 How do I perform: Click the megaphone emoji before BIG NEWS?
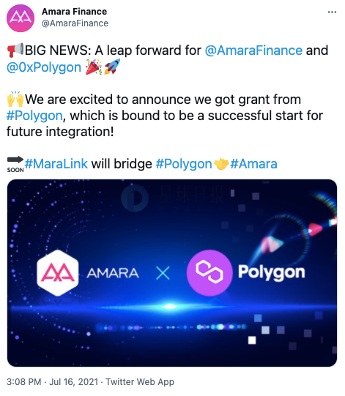point(15,50)
